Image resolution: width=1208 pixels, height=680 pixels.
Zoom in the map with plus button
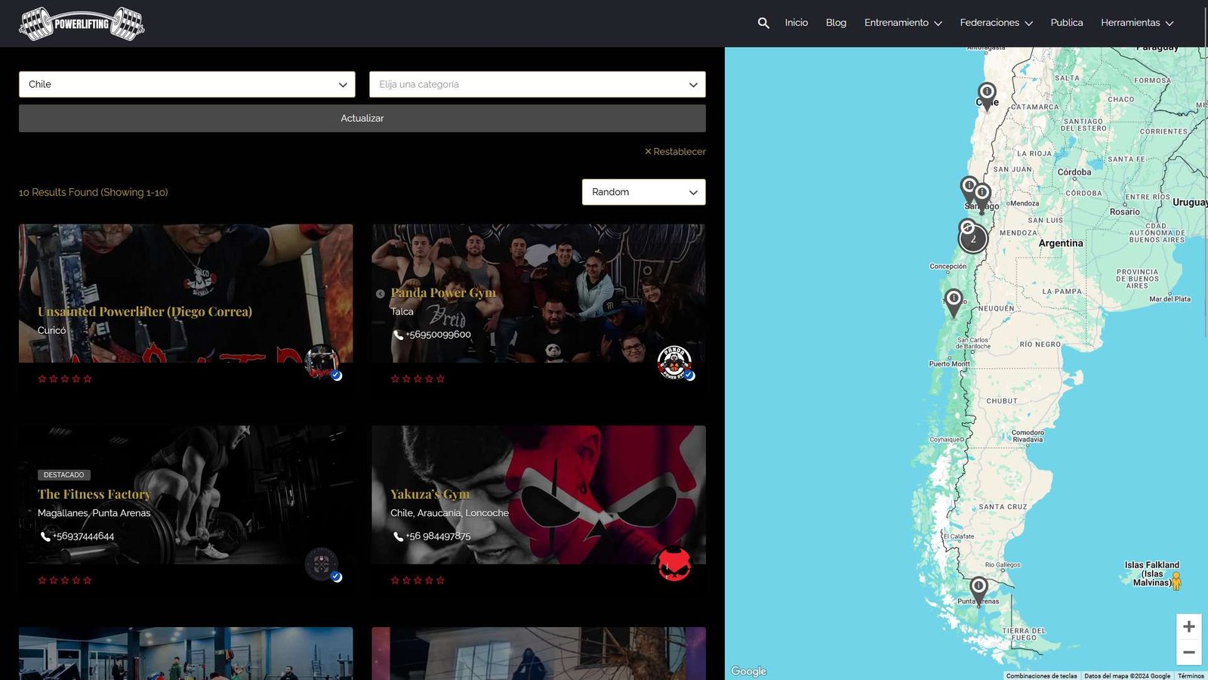pyautogui.click(x=1188, y=626)
